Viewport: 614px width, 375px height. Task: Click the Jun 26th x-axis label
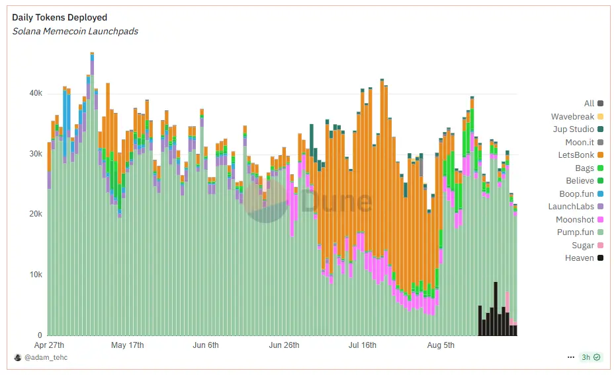[284, 345]
